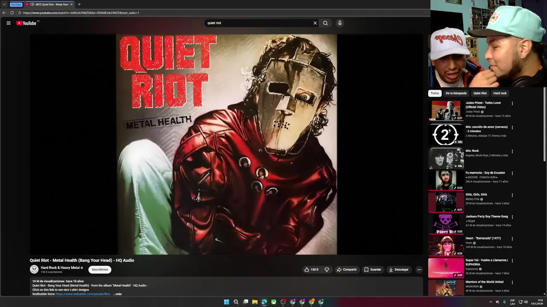
Task: Click the browser address bar URL
Action: pyautogui.click(x=81, y=13)
